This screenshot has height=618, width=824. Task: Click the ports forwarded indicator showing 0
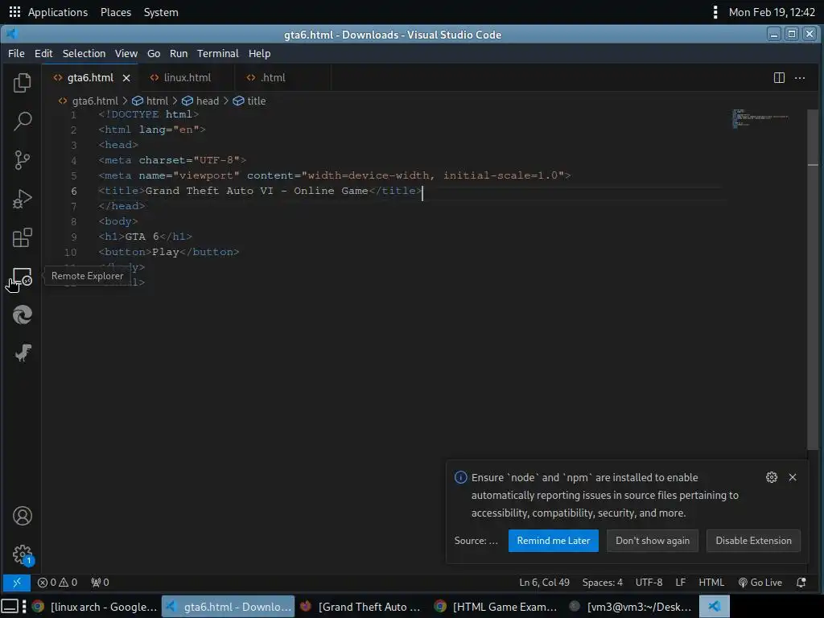pos(100,583)
